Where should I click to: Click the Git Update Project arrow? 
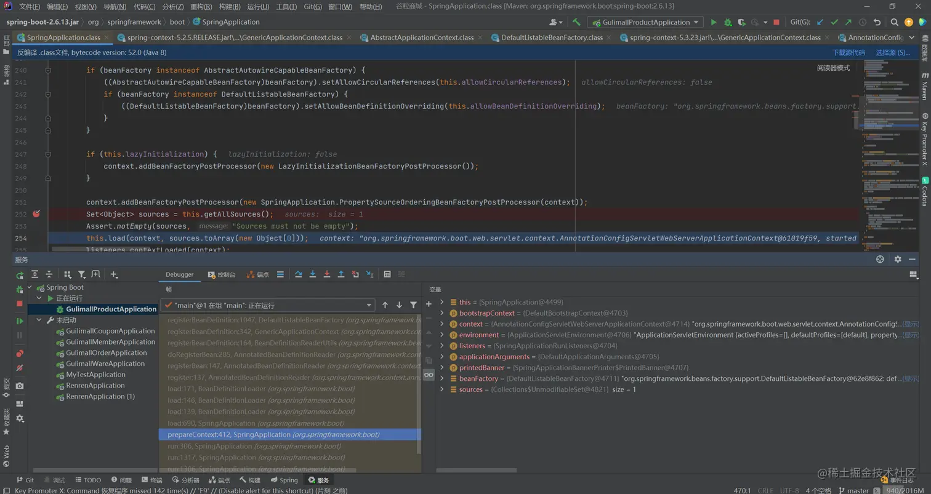point(820,22)
